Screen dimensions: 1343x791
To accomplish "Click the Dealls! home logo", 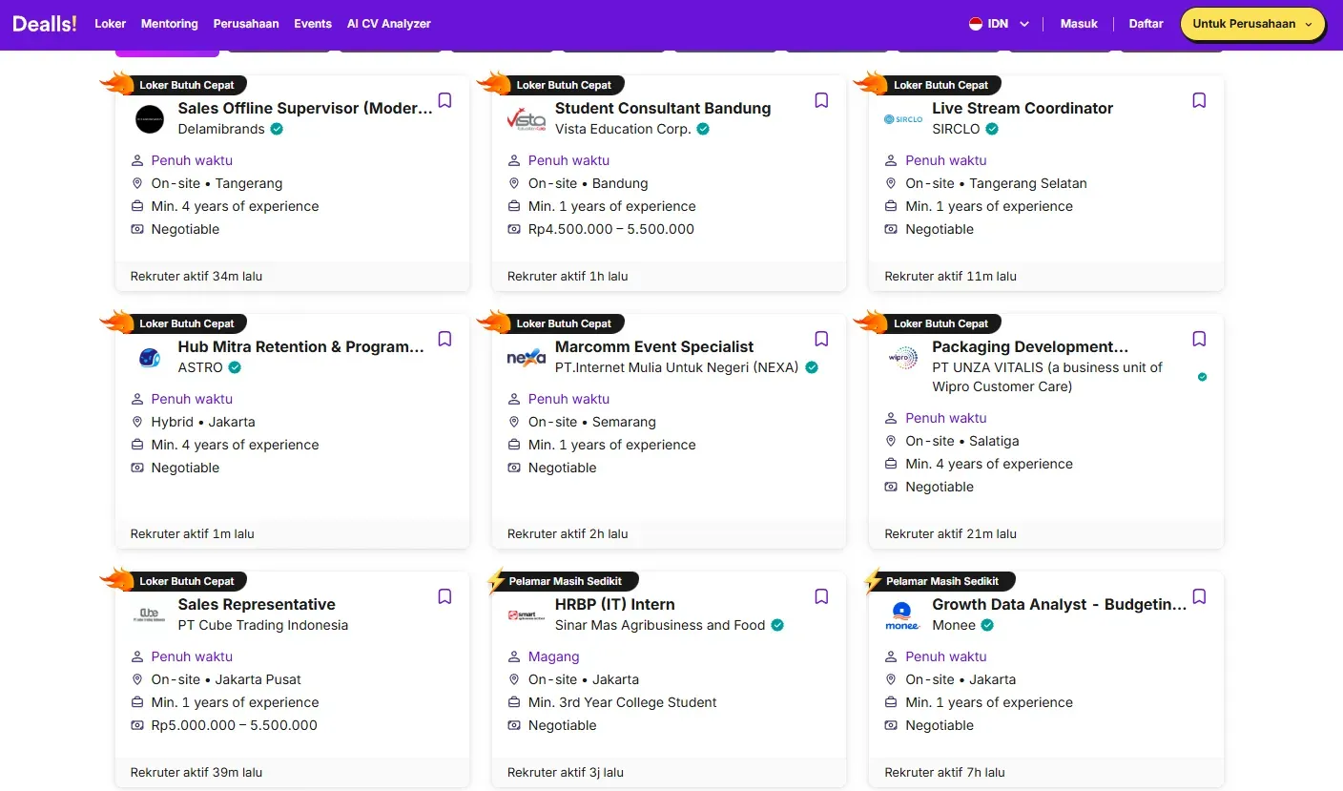I will coord(45,24).
